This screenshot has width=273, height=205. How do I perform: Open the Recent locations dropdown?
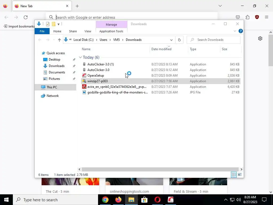(x=54, y=40)
